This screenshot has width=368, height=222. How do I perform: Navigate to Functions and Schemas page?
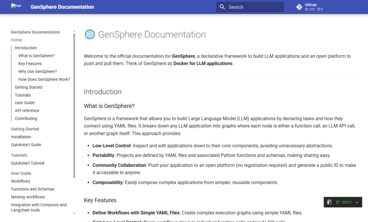coord(33,189)
